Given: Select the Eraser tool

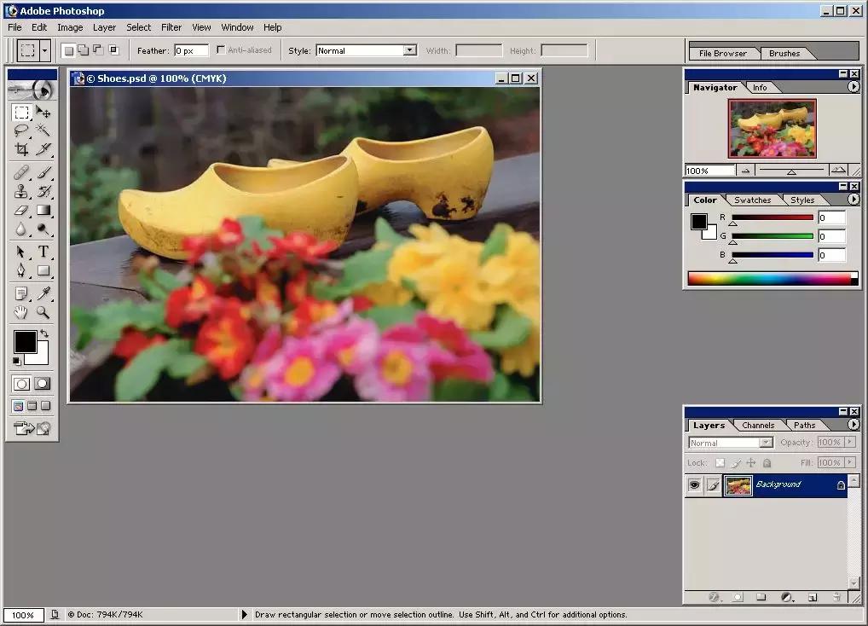Looking at the screenshot, I should (21, 210).
